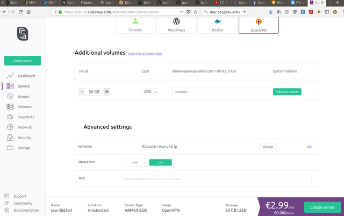The height and width of the screenshot is (216, 344).
Task: Open the Dashboard chart icon
Action: (x=10, y=76)
